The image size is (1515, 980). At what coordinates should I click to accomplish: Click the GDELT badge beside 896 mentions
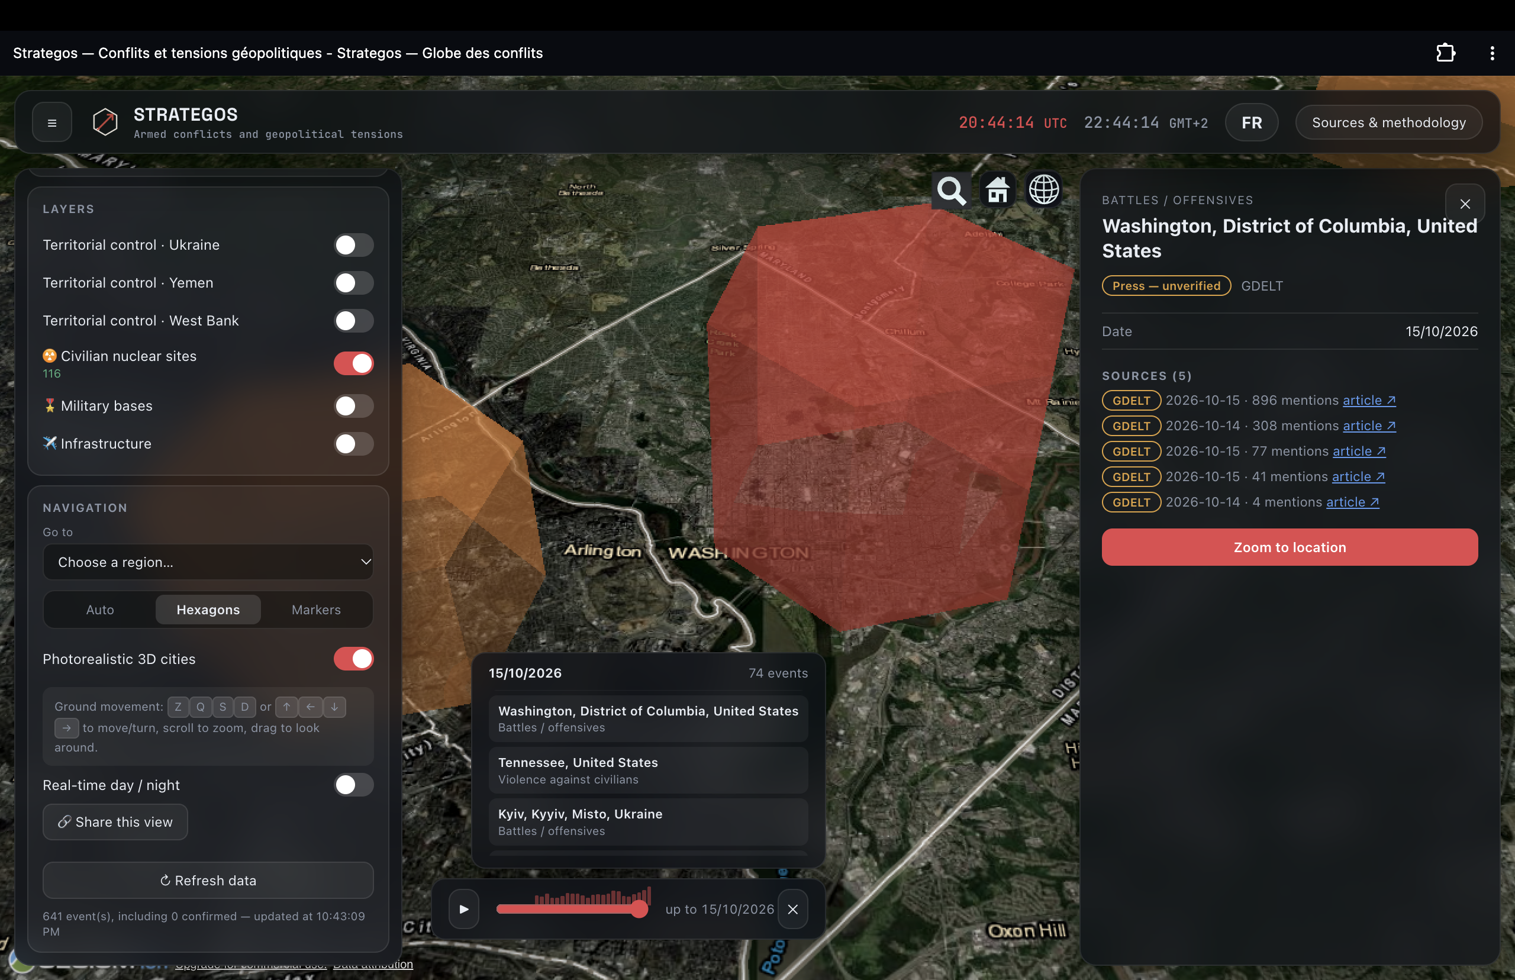point(1132,400)
